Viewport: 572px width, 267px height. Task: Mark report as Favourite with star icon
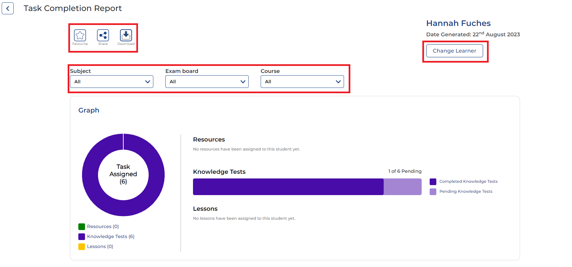[x=80, y=35]
